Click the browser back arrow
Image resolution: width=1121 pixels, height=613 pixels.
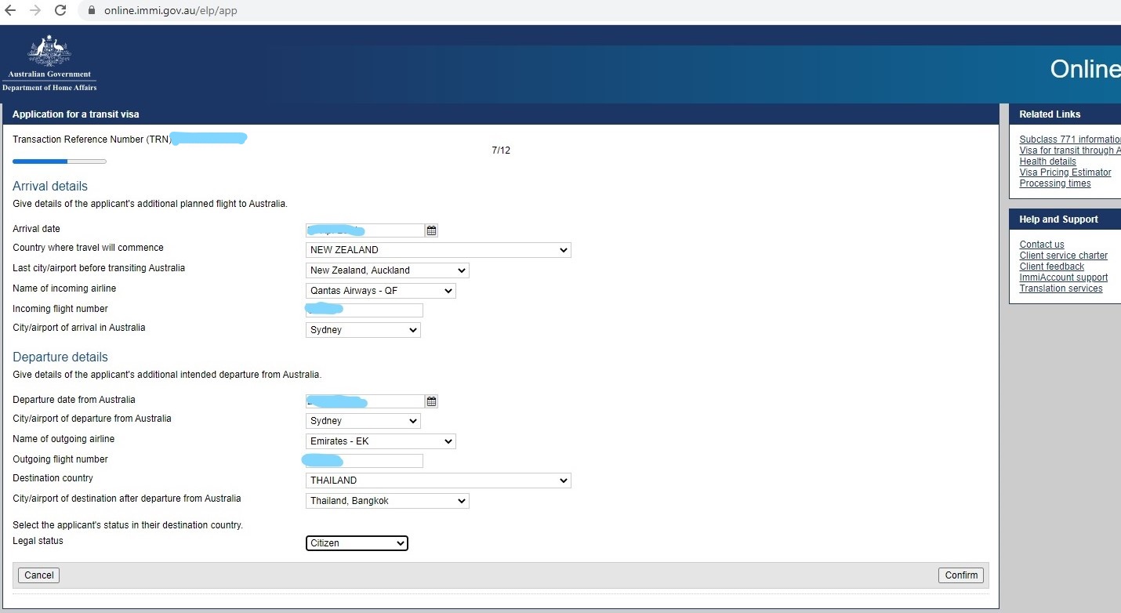pos(11,10)
